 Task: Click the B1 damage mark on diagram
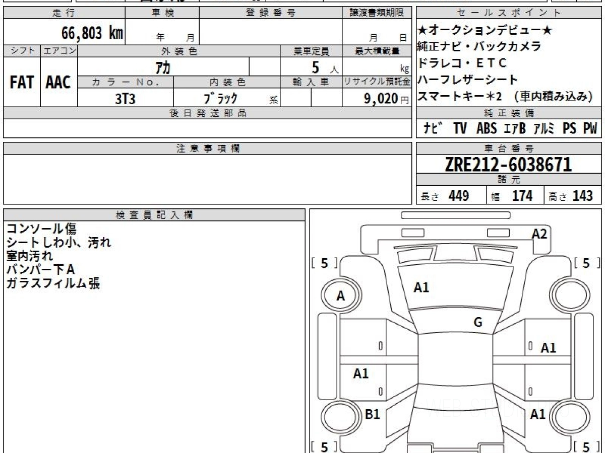coord(372,415)
